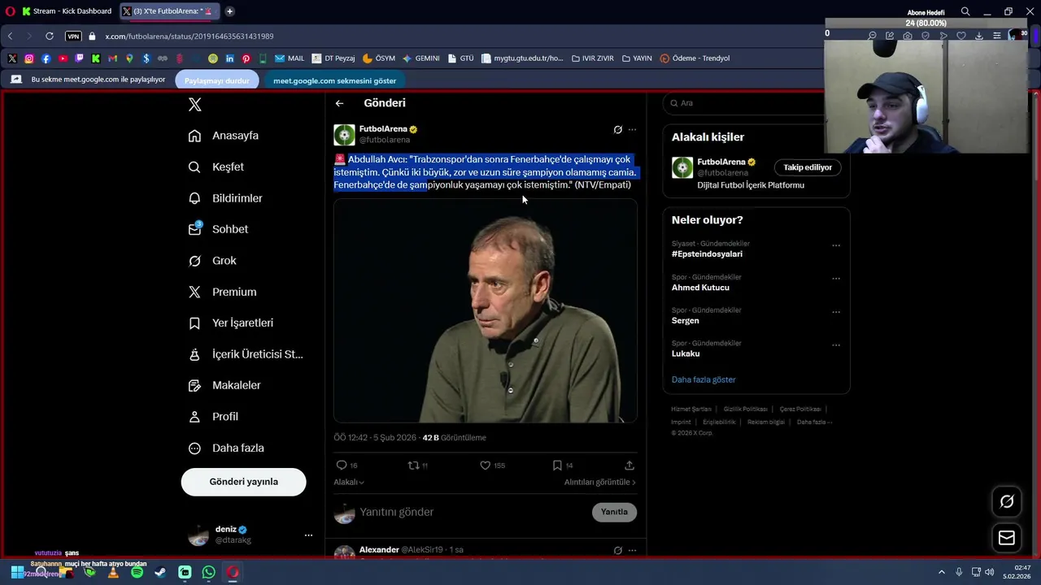Open IVIR ZIVIR bookmarks folder

pos(593,58)
